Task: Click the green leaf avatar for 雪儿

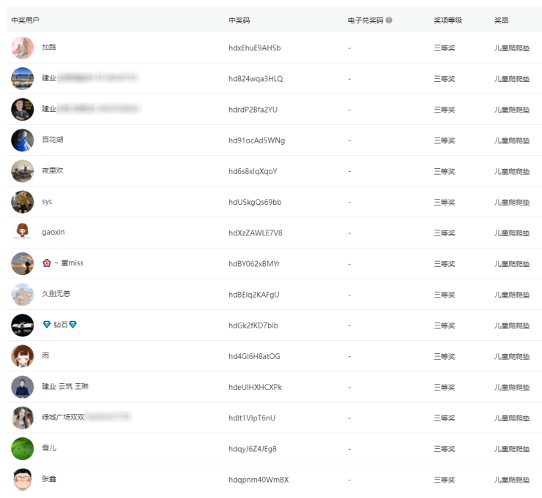Action: [x=23, y=448]
